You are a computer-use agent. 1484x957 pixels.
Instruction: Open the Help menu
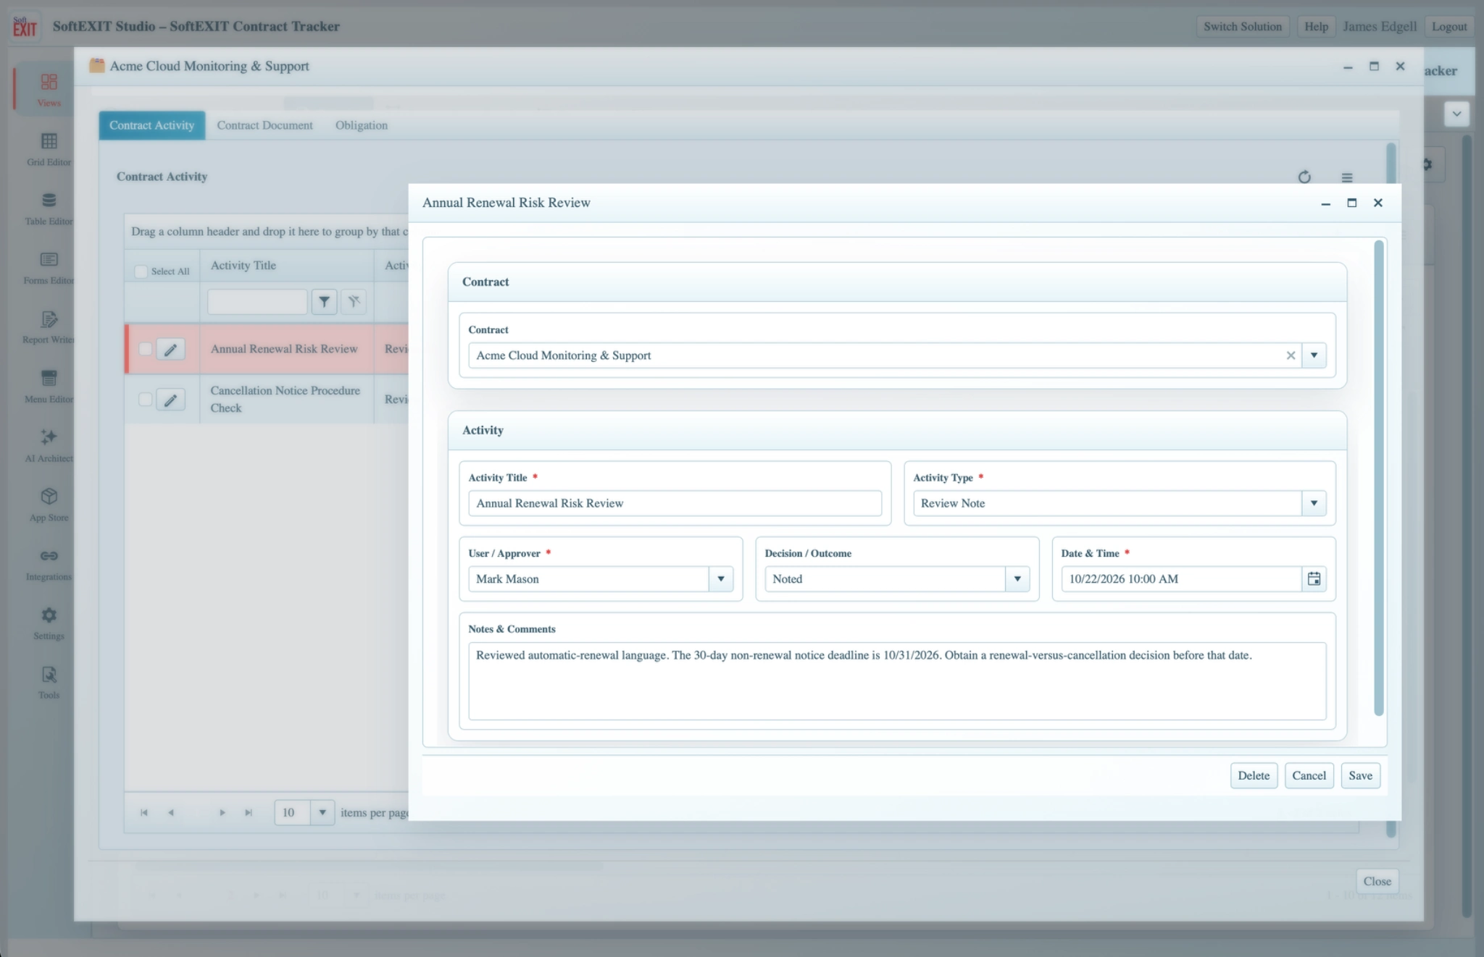(1316, 27)
